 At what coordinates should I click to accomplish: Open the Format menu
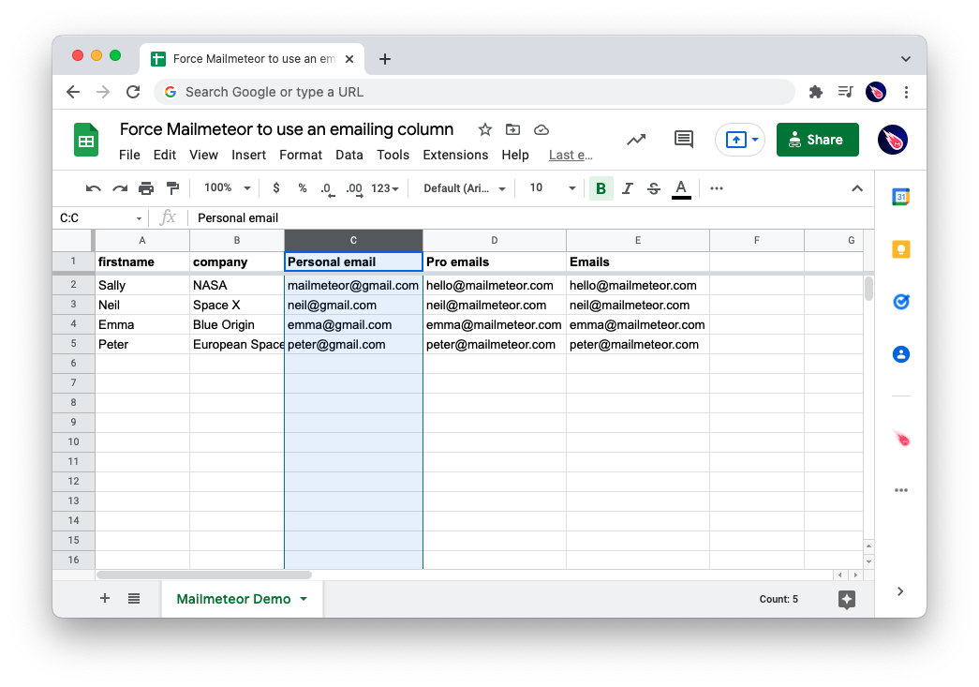point(301,155)
